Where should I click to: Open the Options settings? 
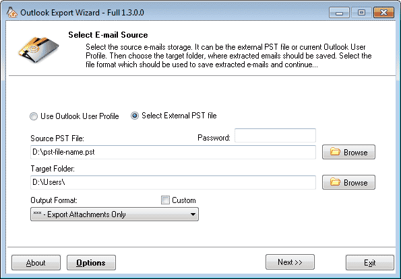[91, 262]
